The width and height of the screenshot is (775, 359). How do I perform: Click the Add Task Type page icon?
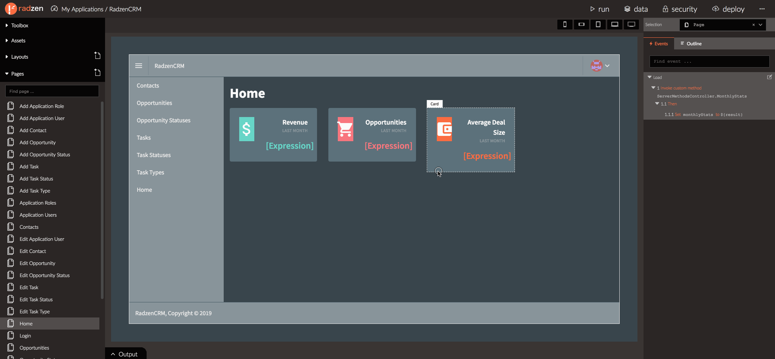(x=11, y=191)
